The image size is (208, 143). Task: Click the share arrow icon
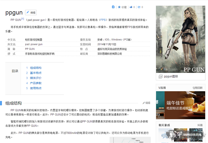click(x=139, y=7)
